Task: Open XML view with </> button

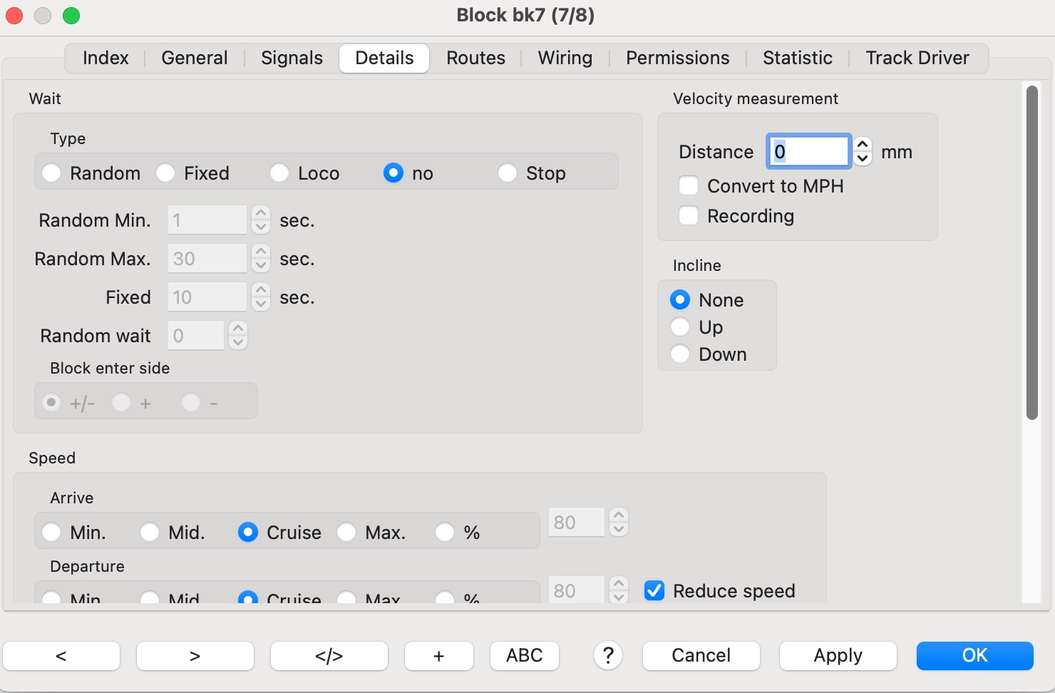Action: pos(329,656)
